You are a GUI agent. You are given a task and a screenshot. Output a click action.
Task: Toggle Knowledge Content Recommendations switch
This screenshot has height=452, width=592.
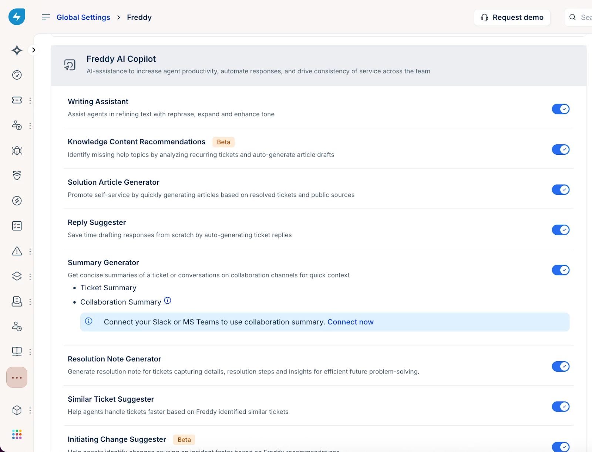tap(561, 150)
